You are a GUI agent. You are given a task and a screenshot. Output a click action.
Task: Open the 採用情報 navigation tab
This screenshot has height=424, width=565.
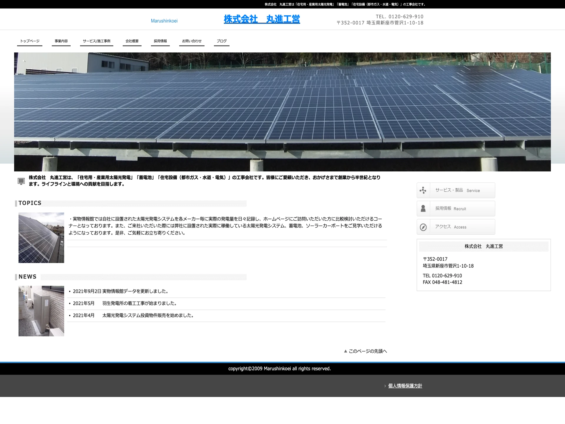[160, 41]
